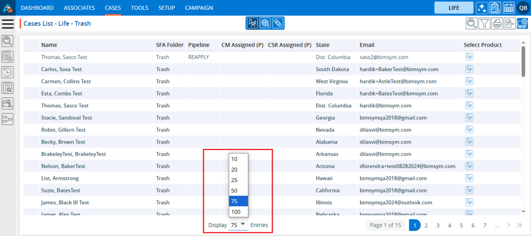Go to page 3 in pagination
This screenshot has height=236, width=531.
pos(438,225)
